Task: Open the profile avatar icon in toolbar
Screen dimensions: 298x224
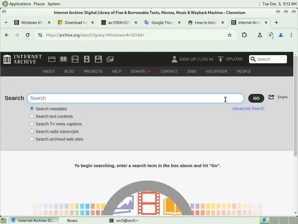Action: (x=281, y=35)
